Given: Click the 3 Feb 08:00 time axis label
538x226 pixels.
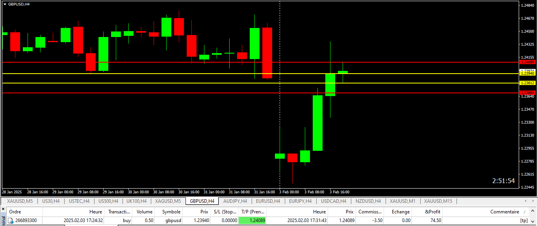Looking at the screenshot, I should click(314, 192).
